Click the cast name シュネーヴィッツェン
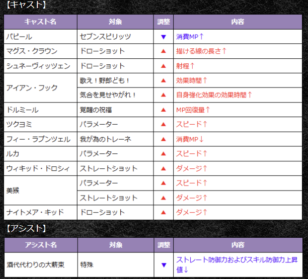The height and width of the screenshot is (279, 308). 38,66
